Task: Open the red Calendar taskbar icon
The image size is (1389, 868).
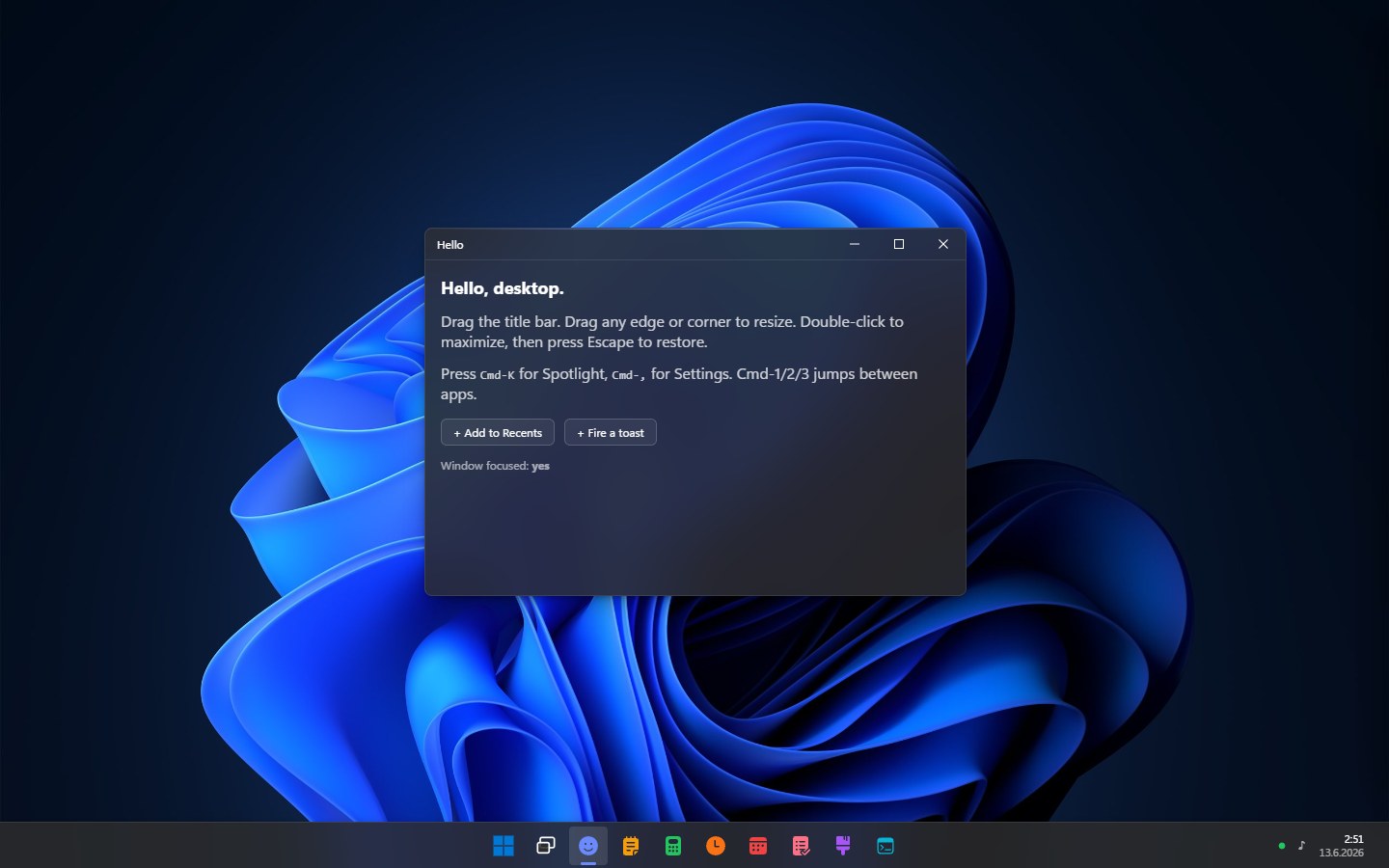Action: tap(758, 846)
